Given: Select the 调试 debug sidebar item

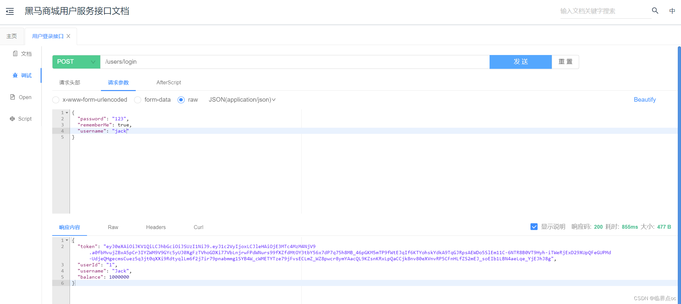Looking at the screenshot, I should coord(22,75).
